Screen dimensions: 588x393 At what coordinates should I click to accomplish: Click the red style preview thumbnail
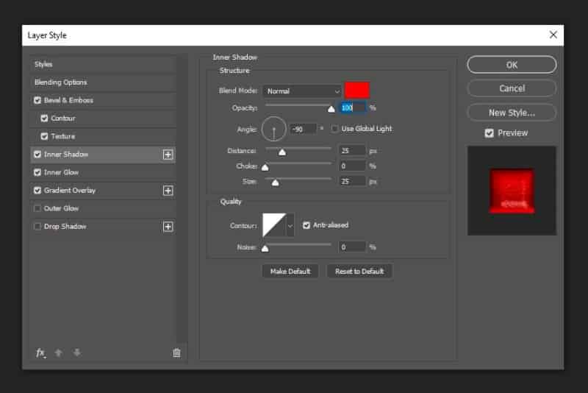512,191
